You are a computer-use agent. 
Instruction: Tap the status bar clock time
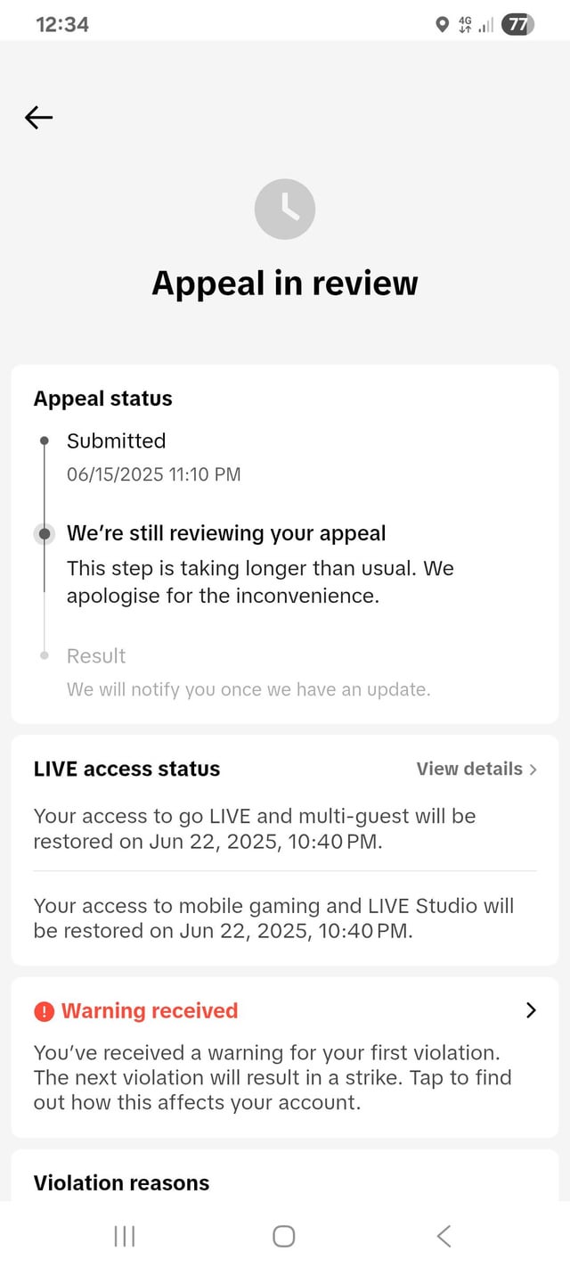coord(62,25)
